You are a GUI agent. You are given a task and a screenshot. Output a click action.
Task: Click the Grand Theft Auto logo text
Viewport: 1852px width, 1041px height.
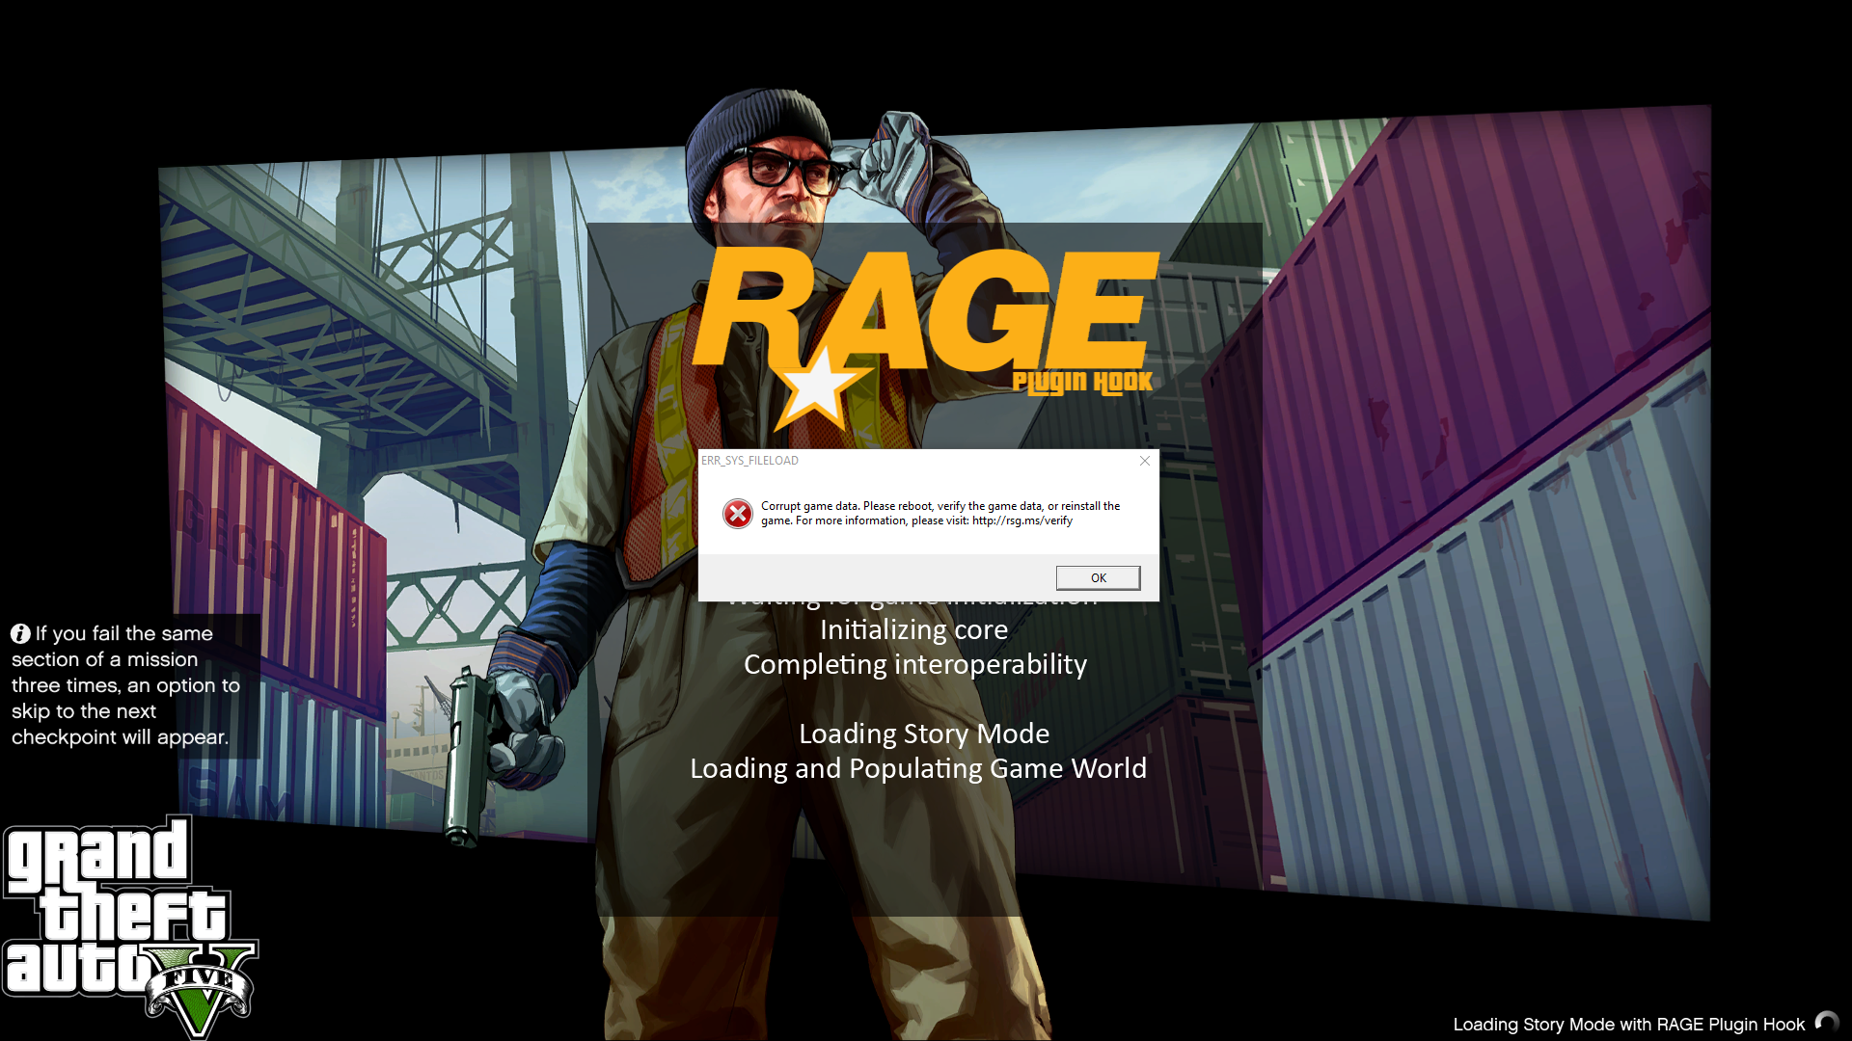106,911
